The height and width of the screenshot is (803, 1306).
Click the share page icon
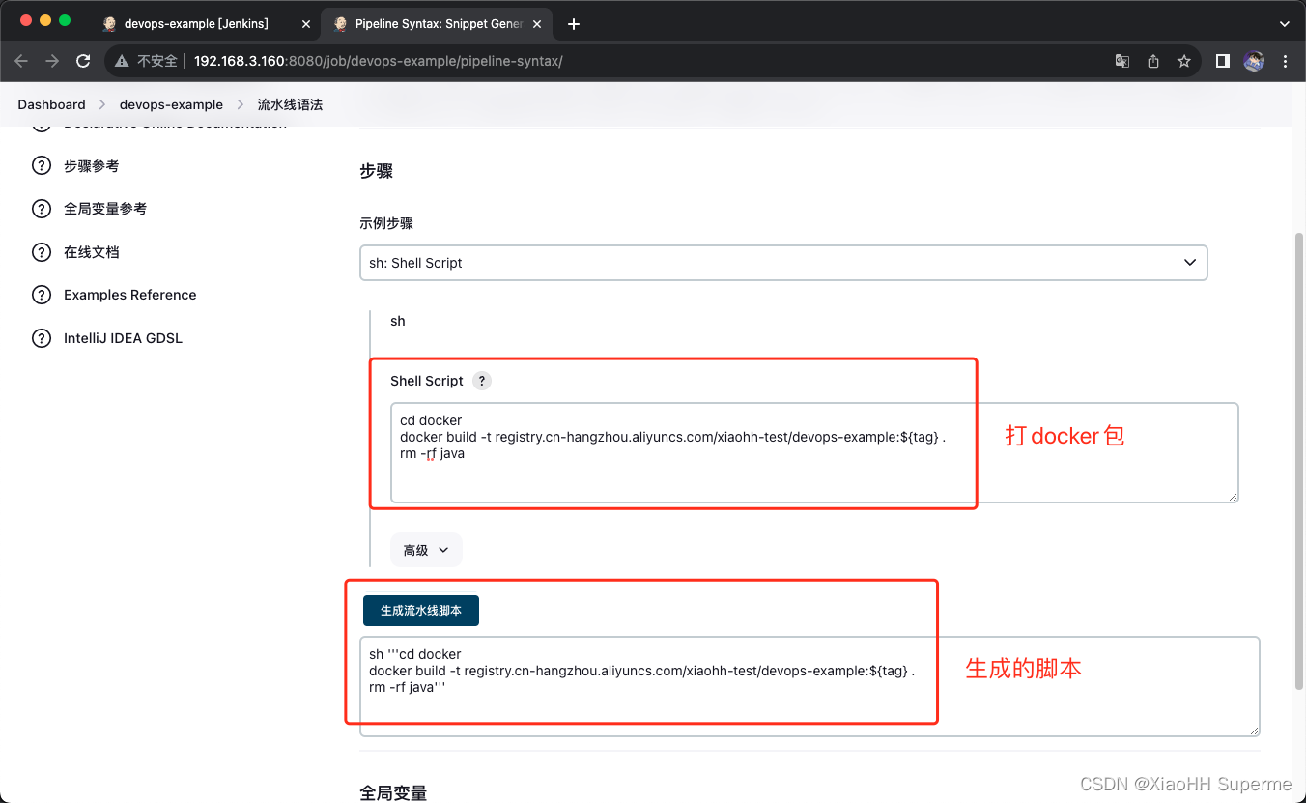click(x=1153, y=61)
